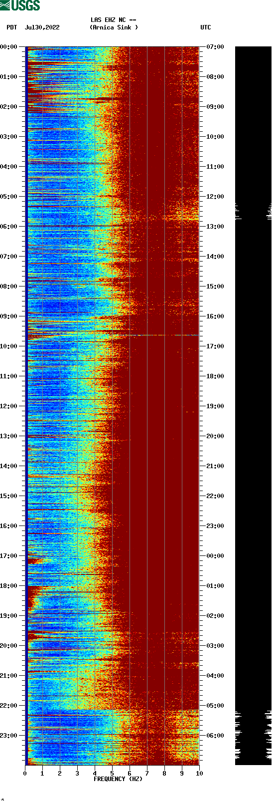The image size is (275, 805).
Task: Click the 20:00 PDT time label
Action: [8, 646]
